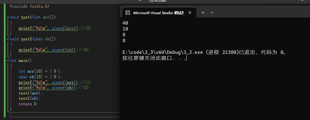Collapse the main function fold arrow
The image size is (310, 120).
8,61
